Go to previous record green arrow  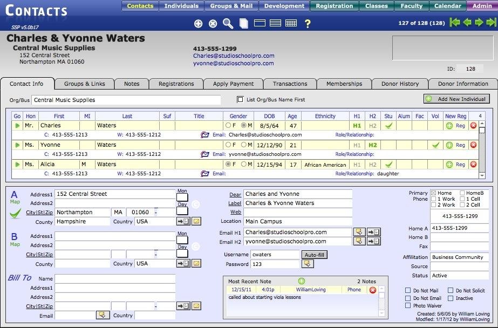point(467,22)
